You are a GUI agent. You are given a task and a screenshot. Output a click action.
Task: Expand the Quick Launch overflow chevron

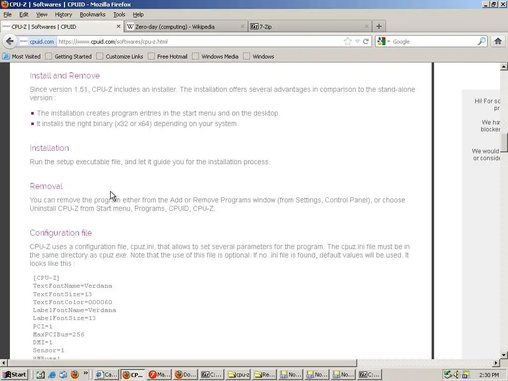pos(85,373)
